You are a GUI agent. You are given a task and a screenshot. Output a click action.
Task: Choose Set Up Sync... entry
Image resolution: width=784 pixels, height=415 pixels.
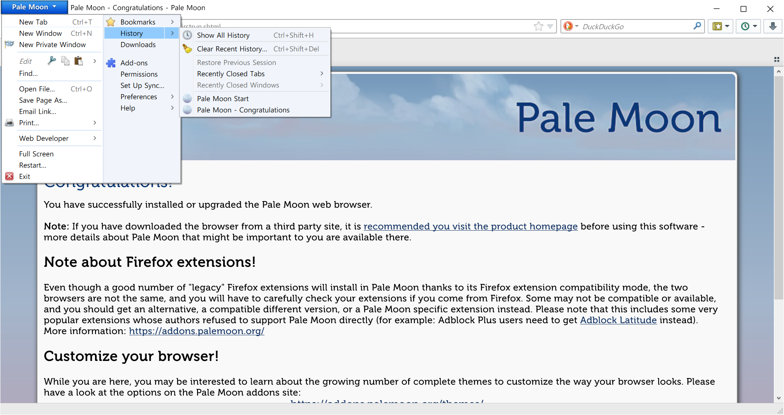pos(141,86)
